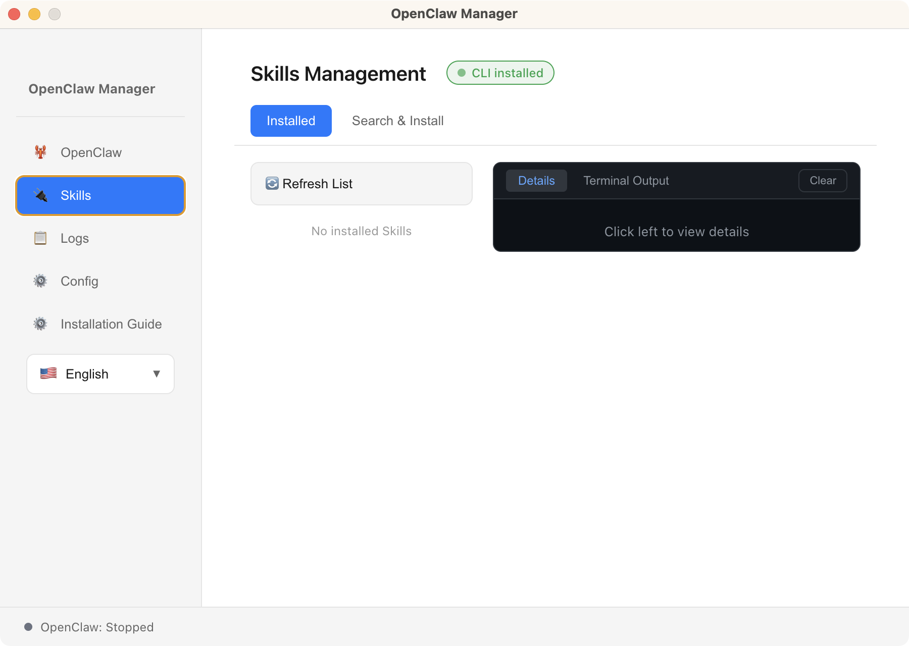
Task: Select the Details tab
Action: click(536, 180)
